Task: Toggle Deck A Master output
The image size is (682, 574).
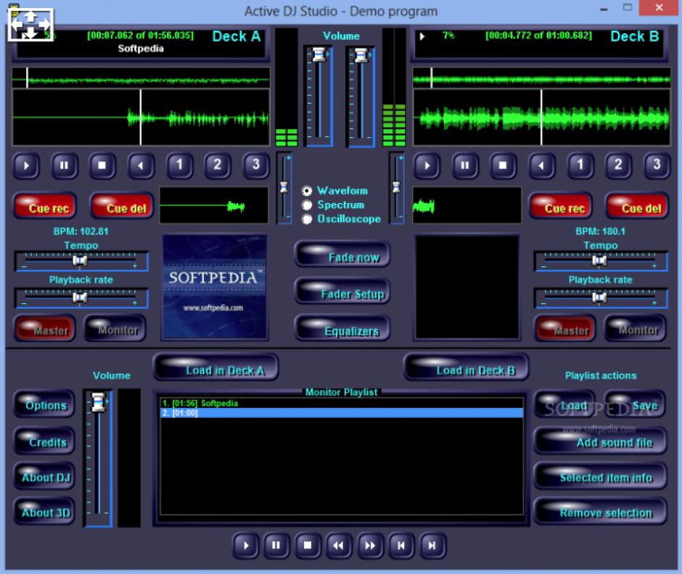Action: tap(45, 329)
